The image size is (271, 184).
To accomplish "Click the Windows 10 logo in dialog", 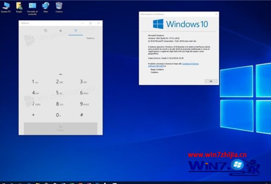I will (180, 24).
